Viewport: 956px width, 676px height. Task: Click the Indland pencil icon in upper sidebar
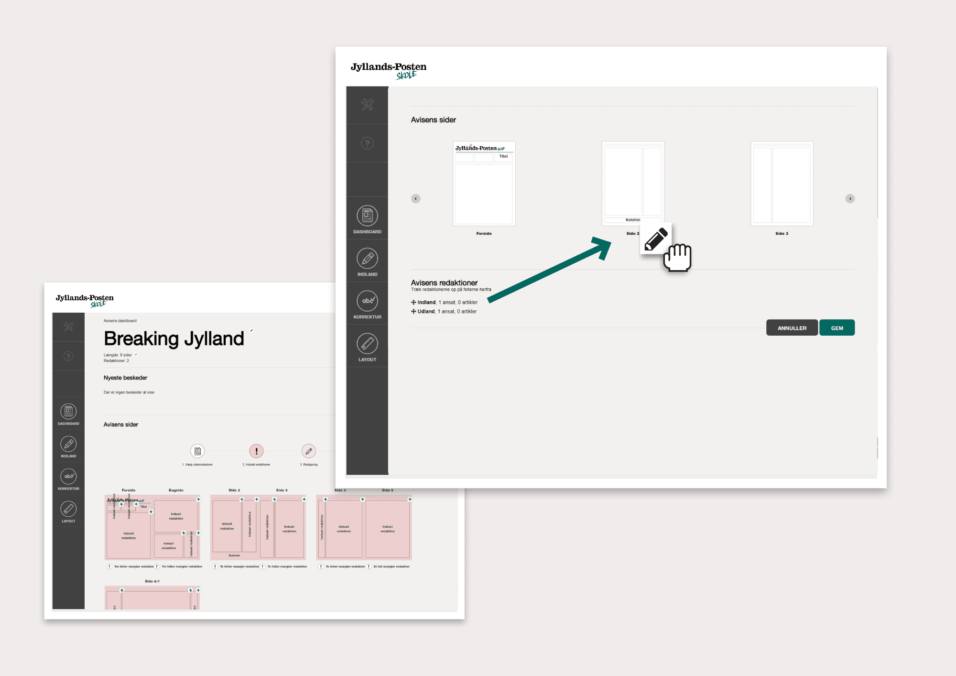[367, 259]
